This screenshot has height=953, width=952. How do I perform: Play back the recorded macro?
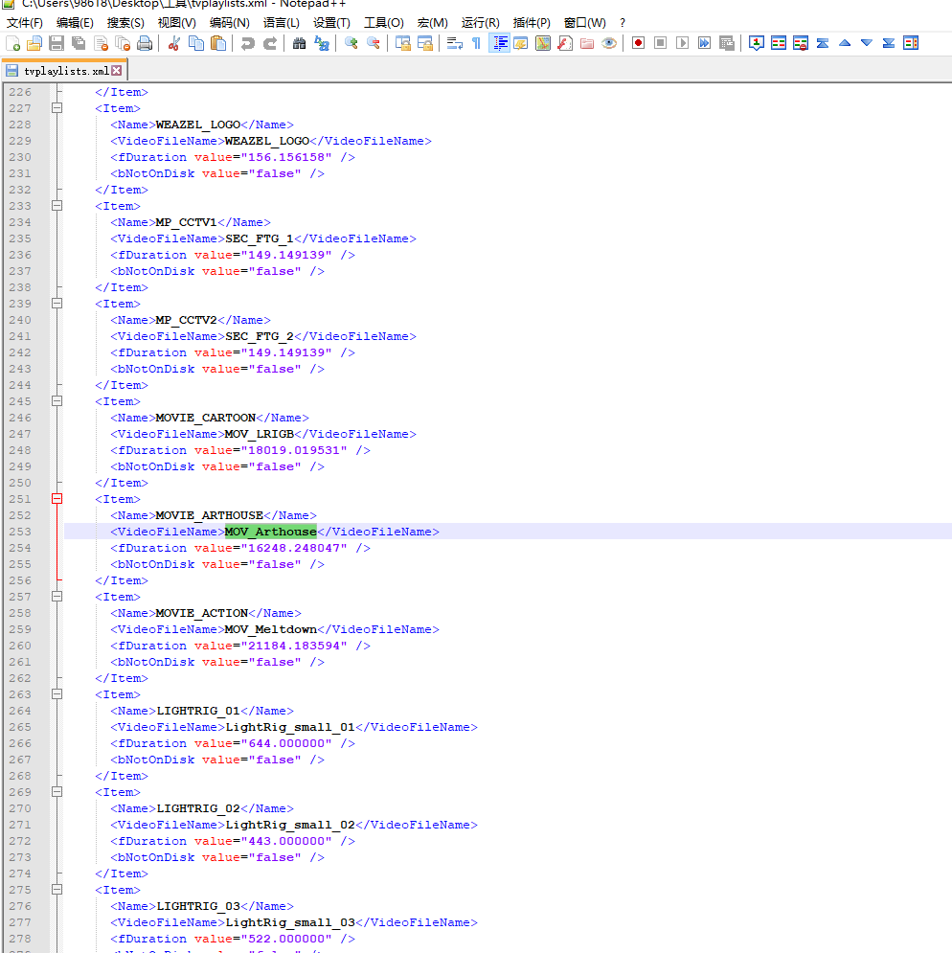click(x=682, y=43)
